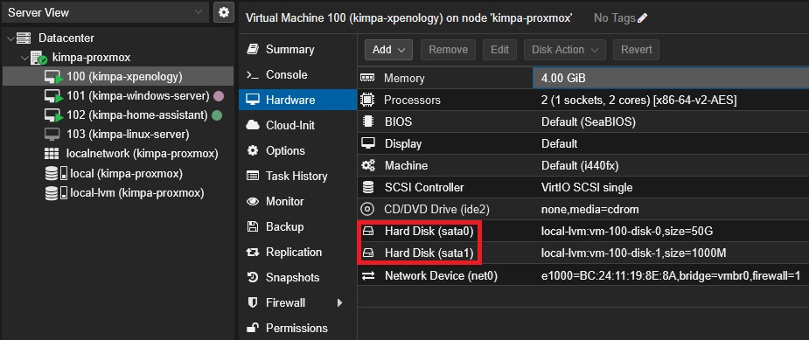
Task: Click the Machine gears icon
Action: point(368,165)
